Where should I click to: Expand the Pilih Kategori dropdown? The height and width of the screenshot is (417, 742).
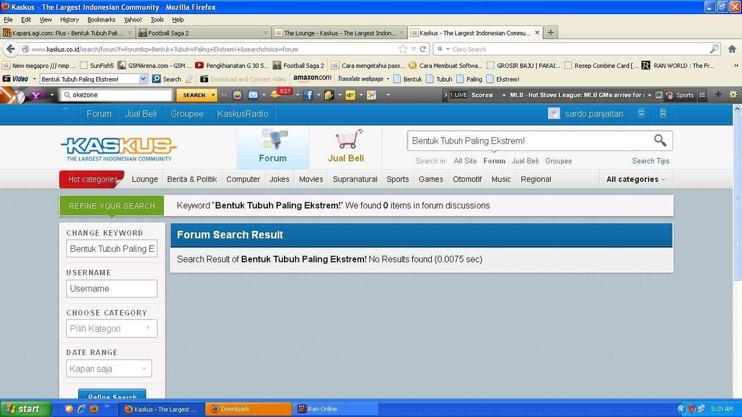(111, 328)
